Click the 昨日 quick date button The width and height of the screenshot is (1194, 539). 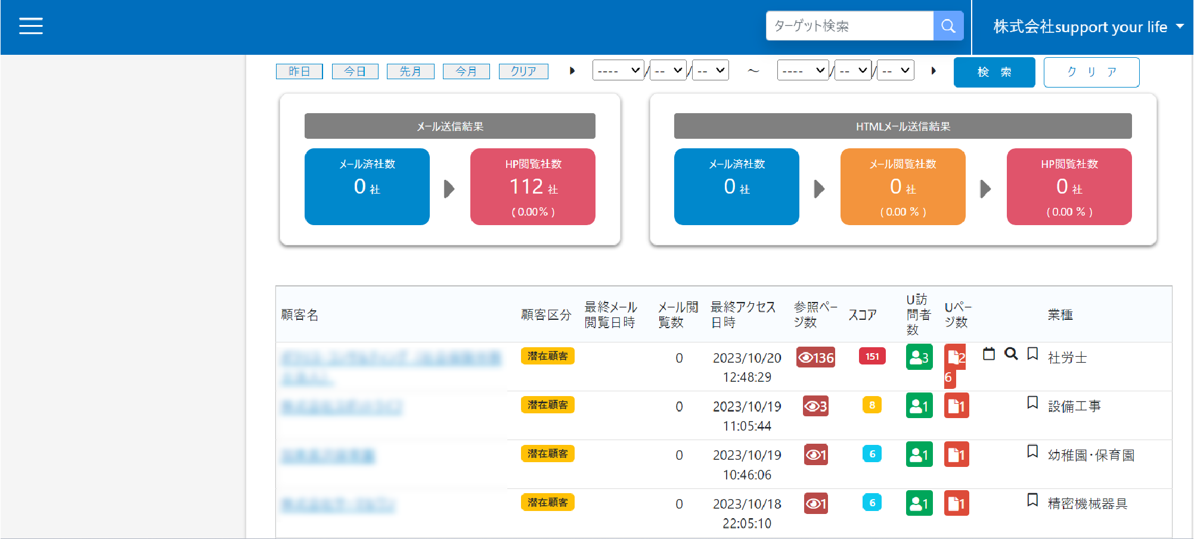pos(299,71)
